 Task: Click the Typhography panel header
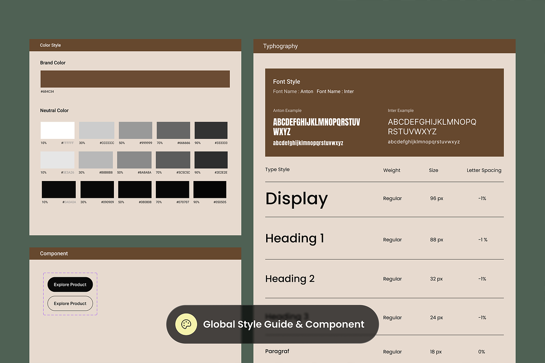click(385, 46)
